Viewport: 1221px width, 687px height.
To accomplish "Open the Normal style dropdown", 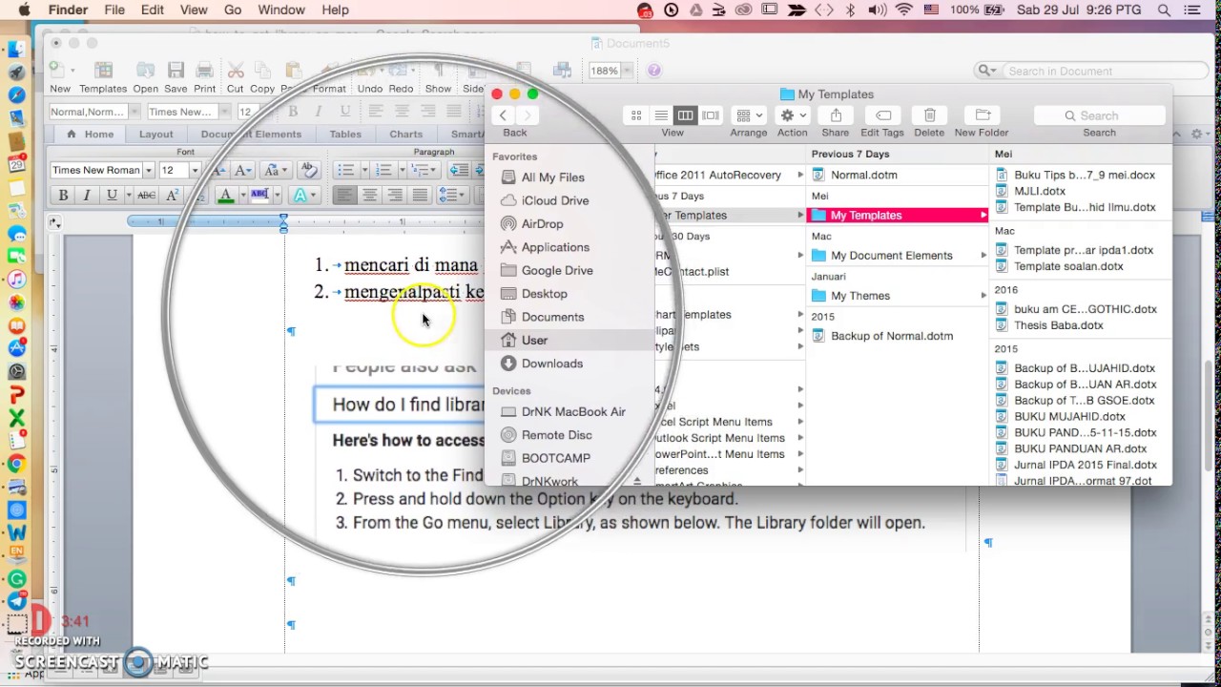I will click(134, 112).
